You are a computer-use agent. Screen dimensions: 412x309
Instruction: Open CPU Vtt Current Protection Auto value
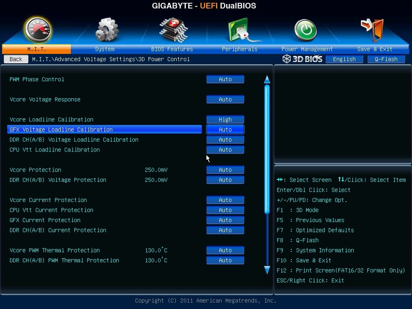tap(225, 210)
